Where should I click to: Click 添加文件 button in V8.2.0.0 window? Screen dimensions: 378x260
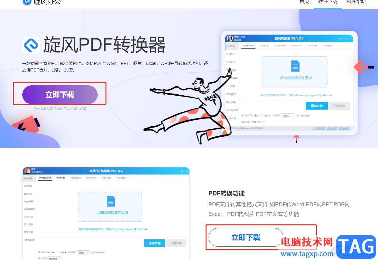(x=155, y=243)
